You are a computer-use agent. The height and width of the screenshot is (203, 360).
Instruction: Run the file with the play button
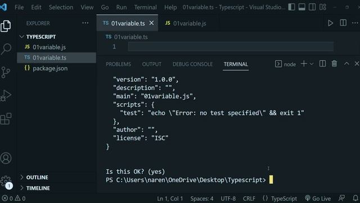(330, 23)
